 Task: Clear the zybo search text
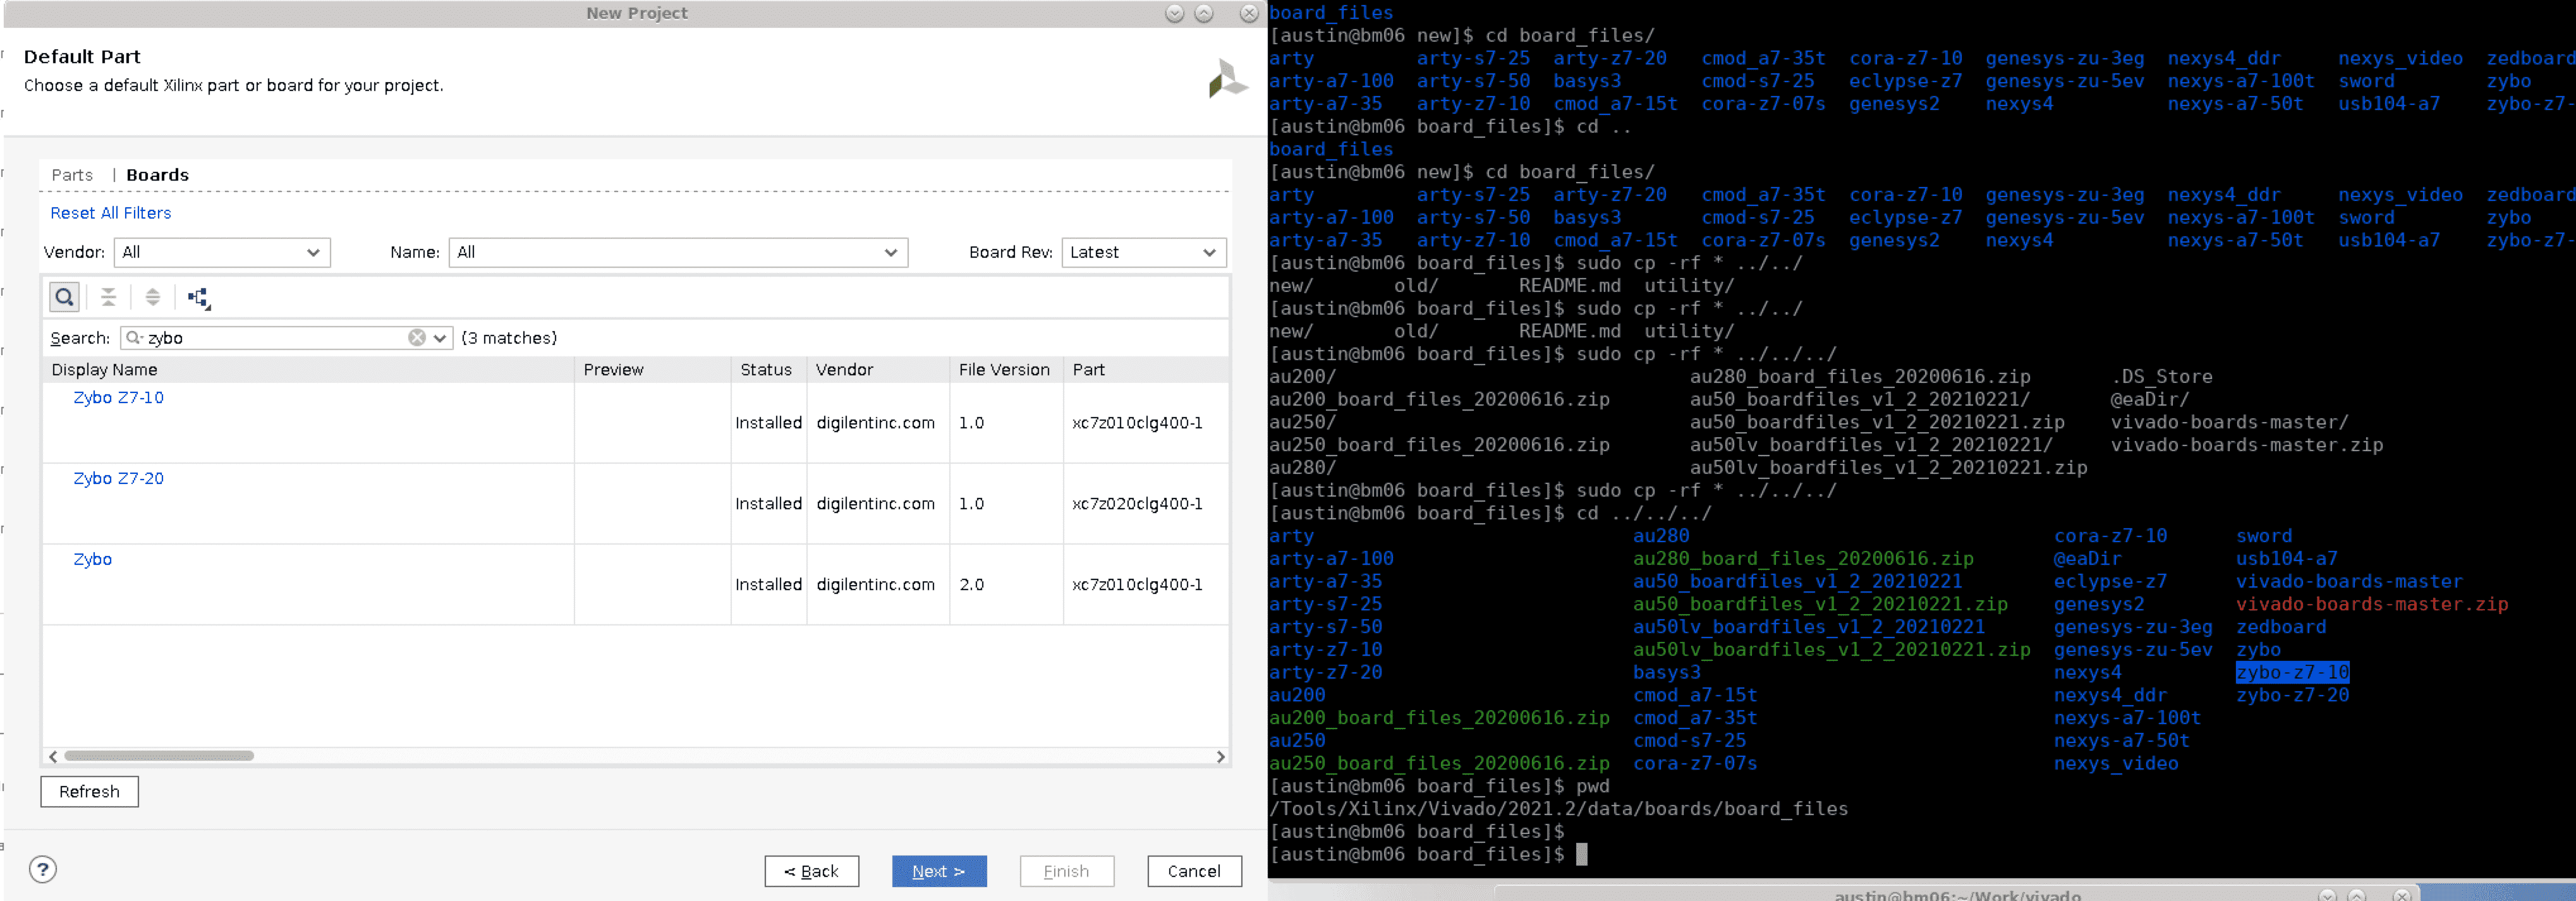point(416,338)
